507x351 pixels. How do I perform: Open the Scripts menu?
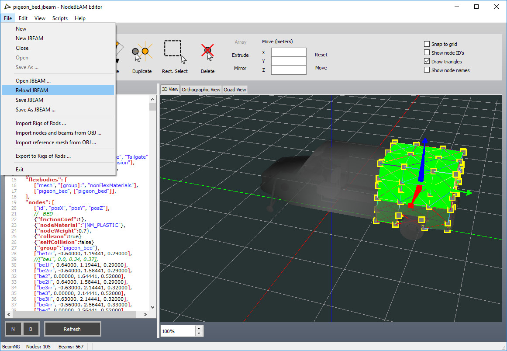60,18
